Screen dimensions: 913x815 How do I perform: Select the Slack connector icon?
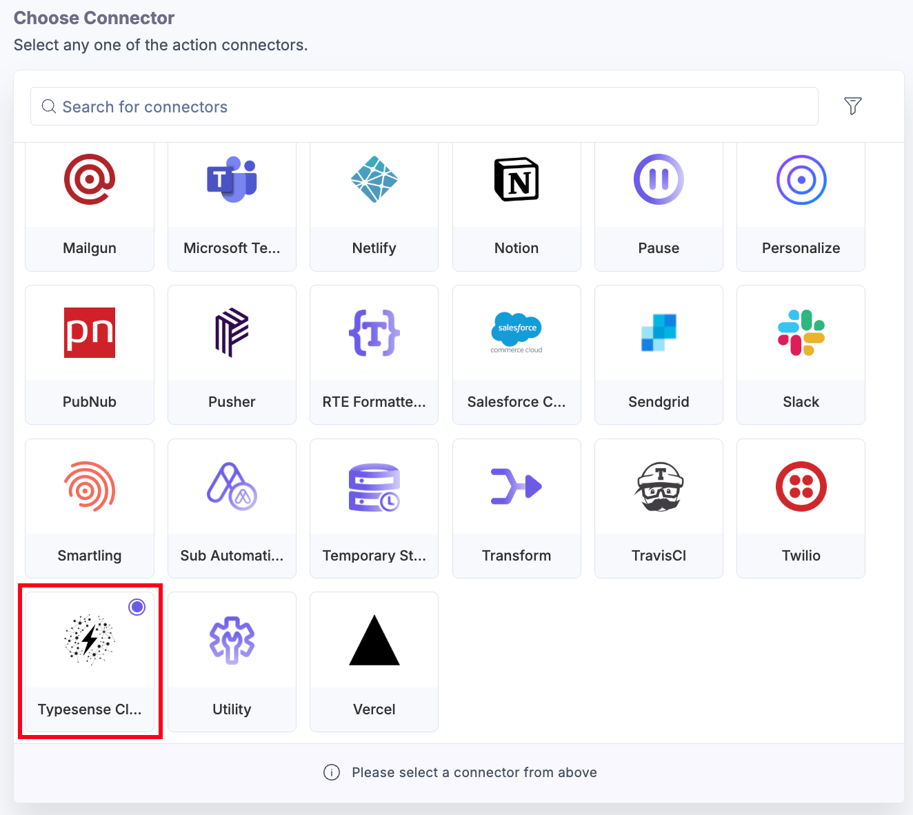click(x=801, y=332)
